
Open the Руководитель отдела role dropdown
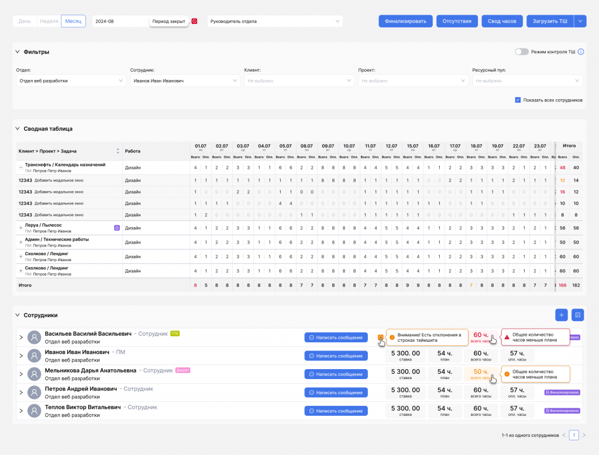point(275,22)
